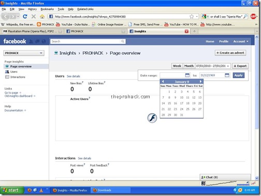
Task: Open the Bookmarks menu
Action: point(47,9)
